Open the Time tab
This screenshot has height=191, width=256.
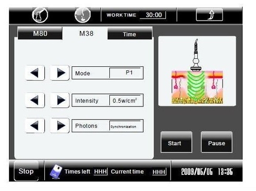click(x=129, y=34)
